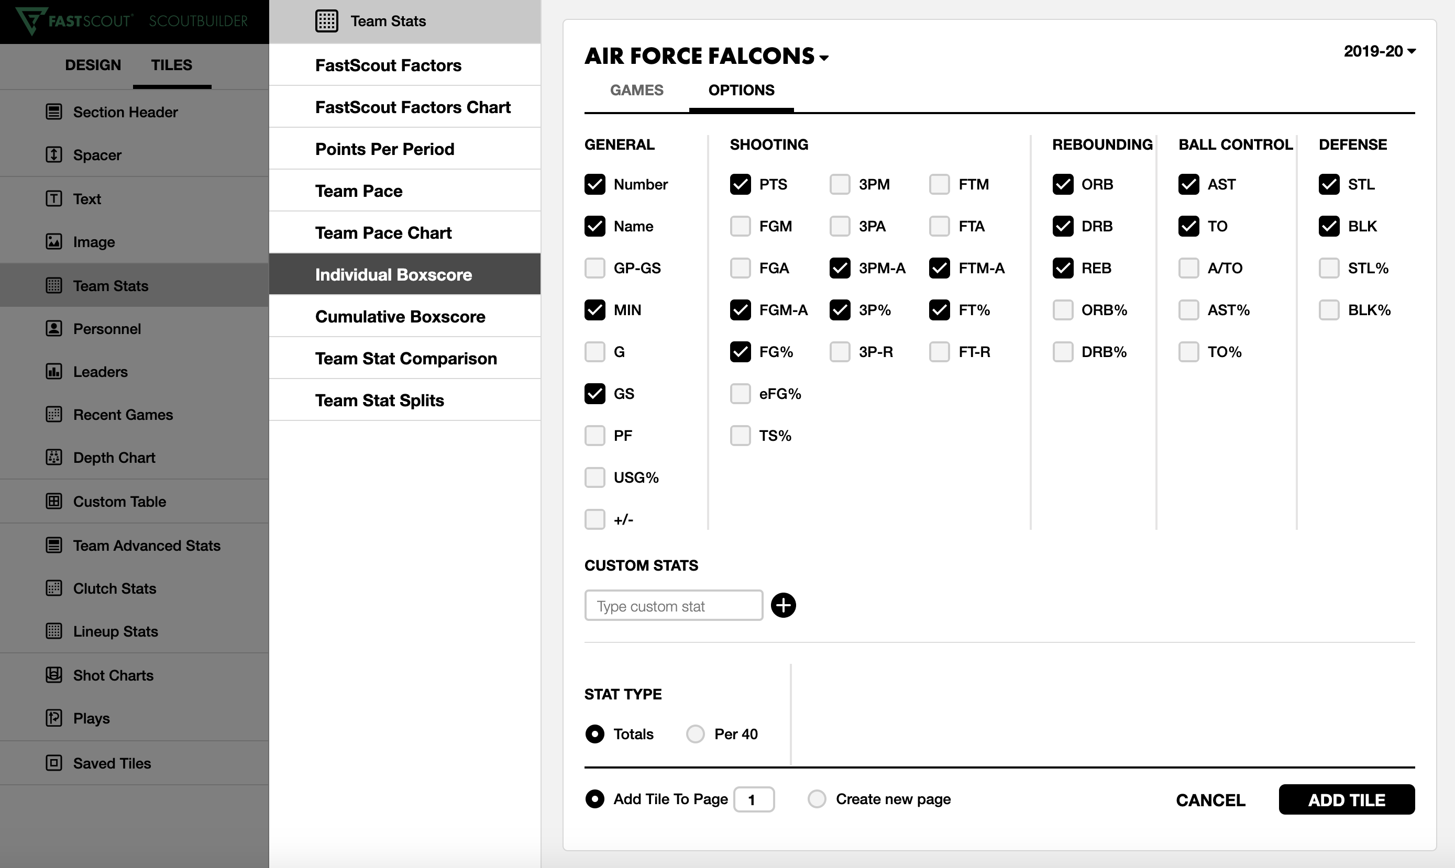Uncheck the PTS checkbox

741,184
